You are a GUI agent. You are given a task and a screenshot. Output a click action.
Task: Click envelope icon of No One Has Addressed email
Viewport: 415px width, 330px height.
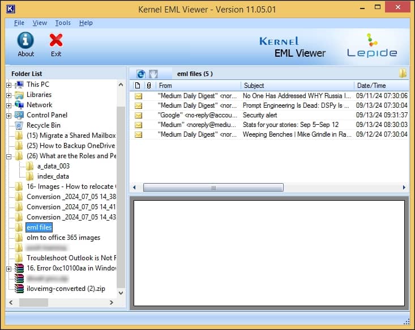pos(138,96)
